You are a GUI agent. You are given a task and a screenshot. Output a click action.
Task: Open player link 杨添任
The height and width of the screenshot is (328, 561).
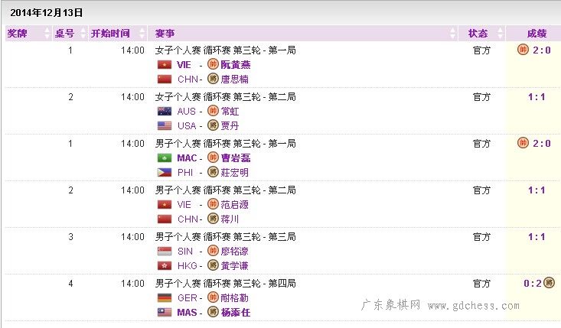[x=235, y=313]
